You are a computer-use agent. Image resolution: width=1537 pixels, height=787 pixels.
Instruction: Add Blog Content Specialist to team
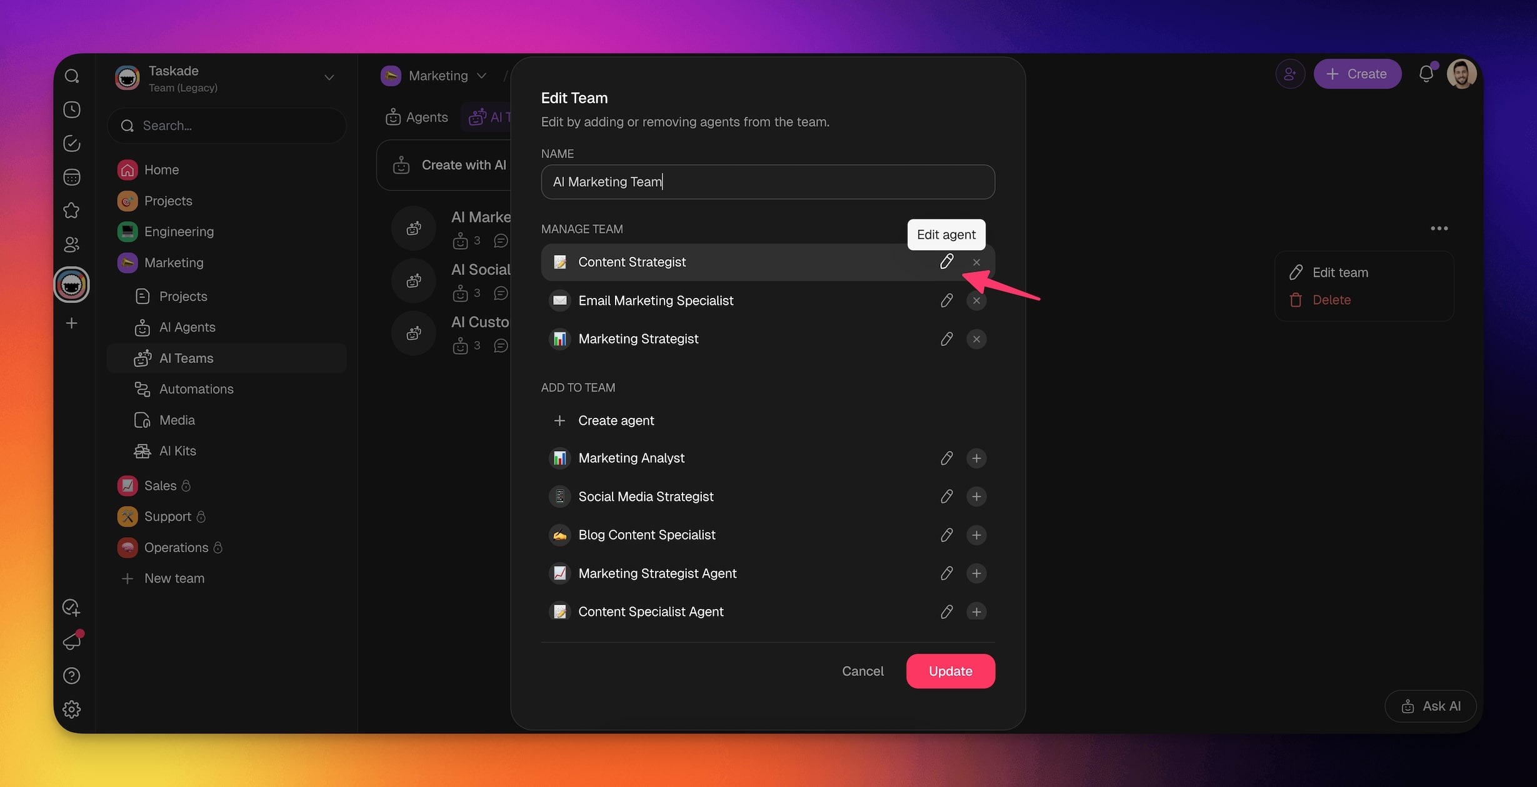(x=976, y=535)
